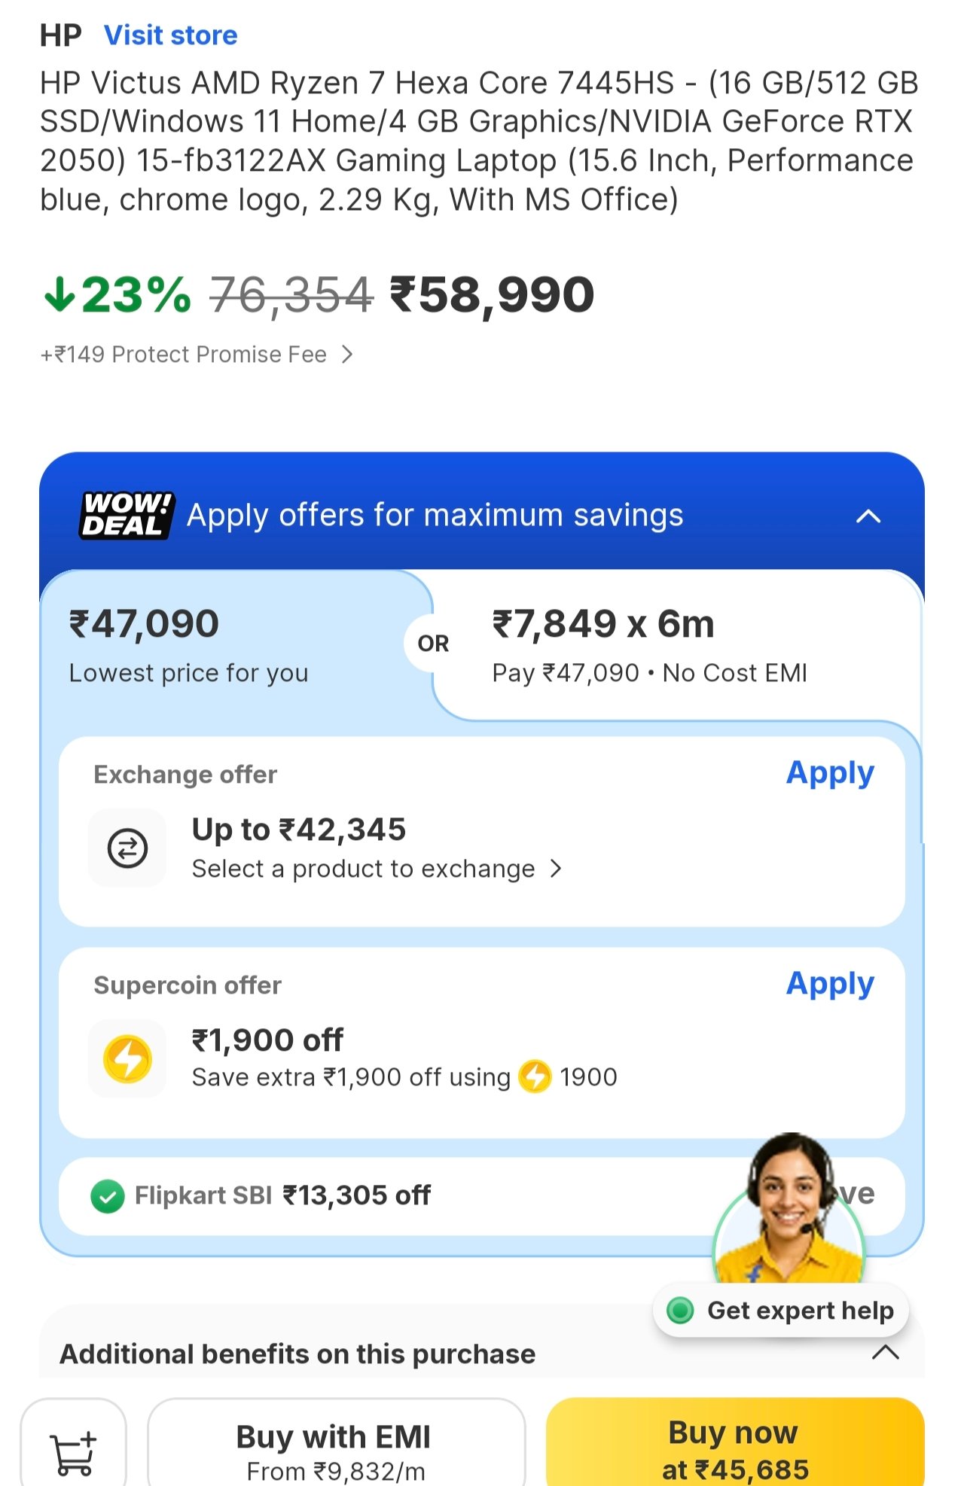Click the Supercoin lightning icon

pos(127,1059)
